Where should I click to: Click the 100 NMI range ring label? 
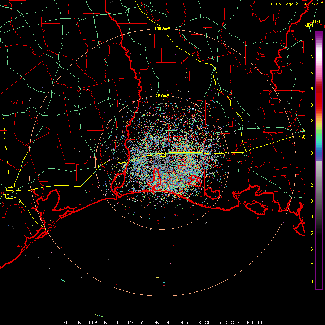[162, 29]
